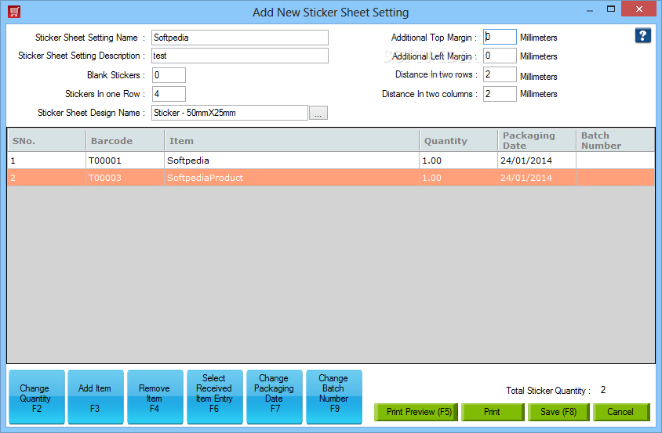The height and width of the screenshot is (433, 662).
Task: Click the Barcode column header
Action: pyautogui.click(x=125, y=140)
